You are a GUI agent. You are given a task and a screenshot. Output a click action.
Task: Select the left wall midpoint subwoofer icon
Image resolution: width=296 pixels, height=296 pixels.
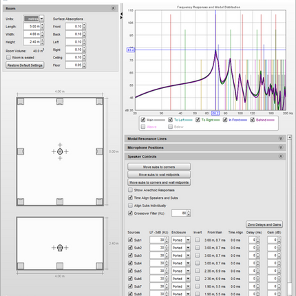[21, 151]
